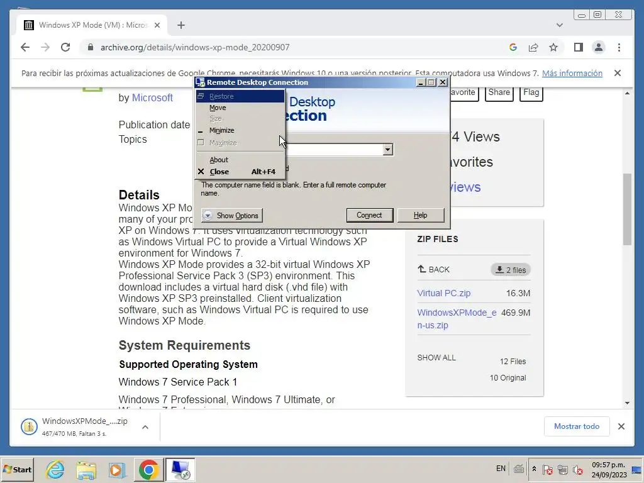The width and height of the screenshot is (644, 483).
Task: Restore the outer remote session window
Action: pyautogui.click(x=597, y=15)
